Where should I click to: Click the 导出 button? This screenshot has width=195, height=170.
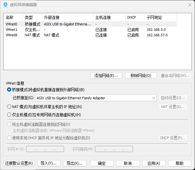click(x=75, y=163)
